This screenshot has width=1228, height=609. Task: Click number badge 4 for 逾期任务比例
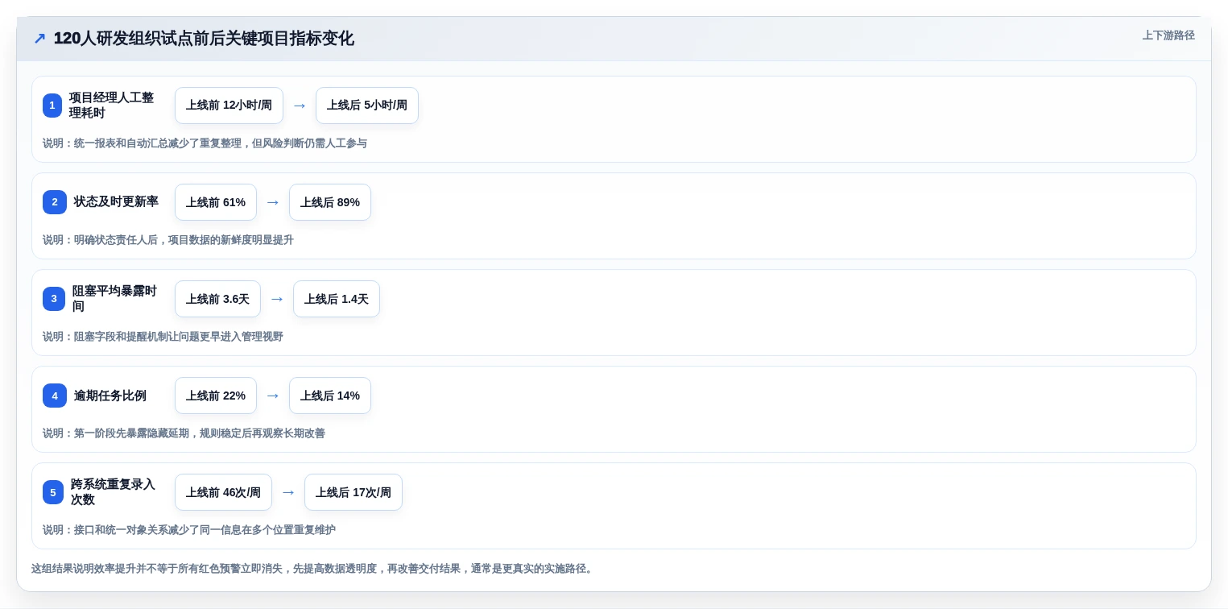coord(55,396)
